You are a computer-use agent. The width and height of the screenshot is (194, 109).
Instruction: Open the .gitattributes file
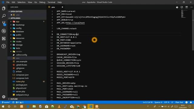pos(27,65)
